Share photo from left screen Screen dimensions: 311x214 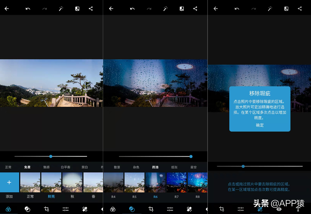tap(91, 8)
